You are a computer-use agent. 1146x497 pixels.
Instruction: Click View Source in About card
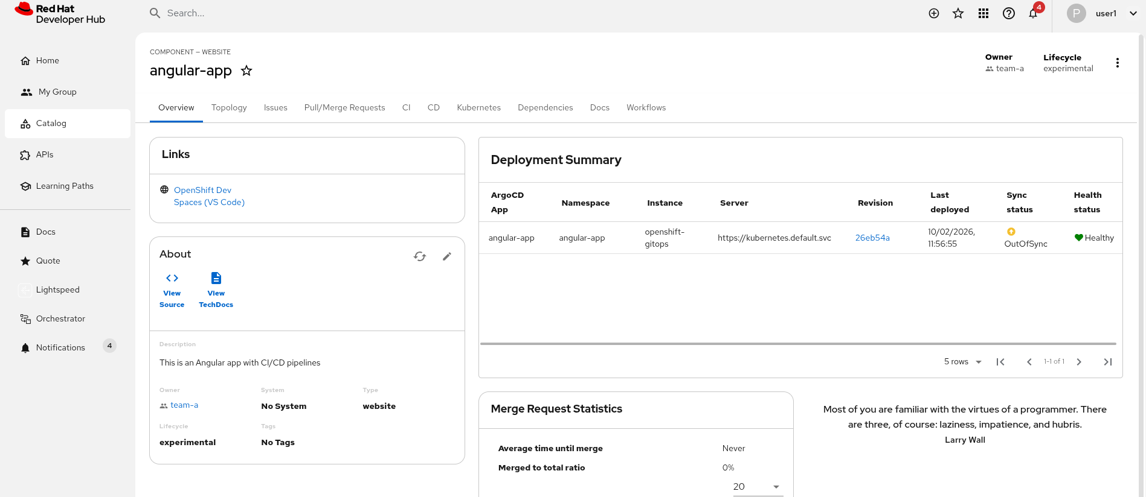coord(172,290)
